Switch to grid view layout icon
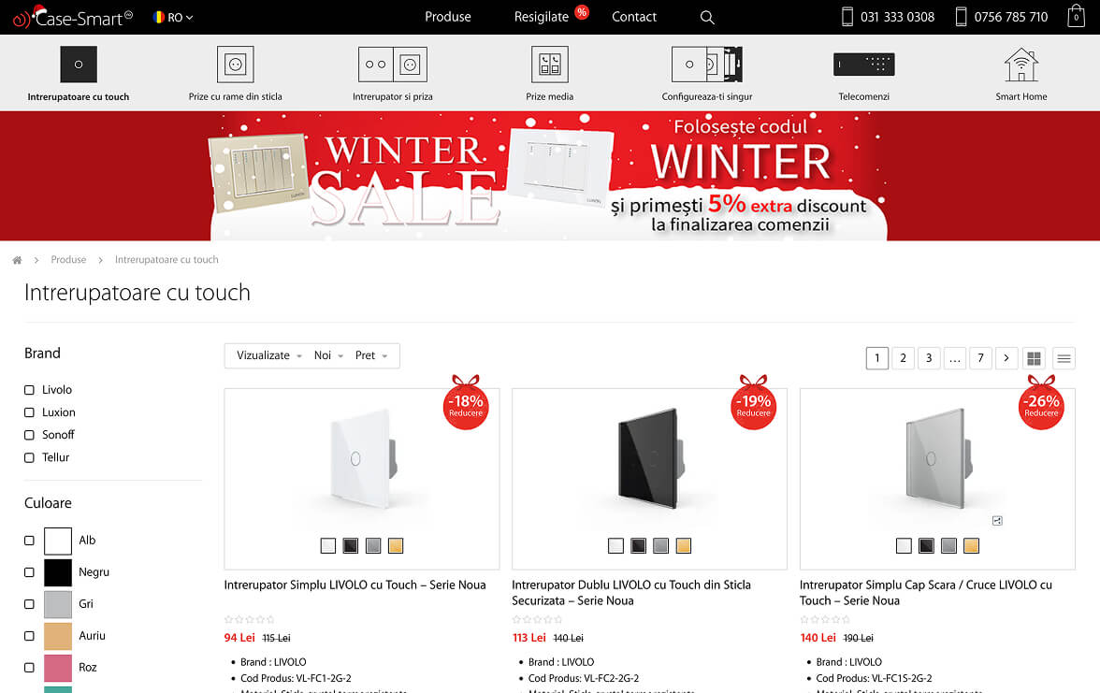This screenshot has height=693, width=1100. point(1034,358)
